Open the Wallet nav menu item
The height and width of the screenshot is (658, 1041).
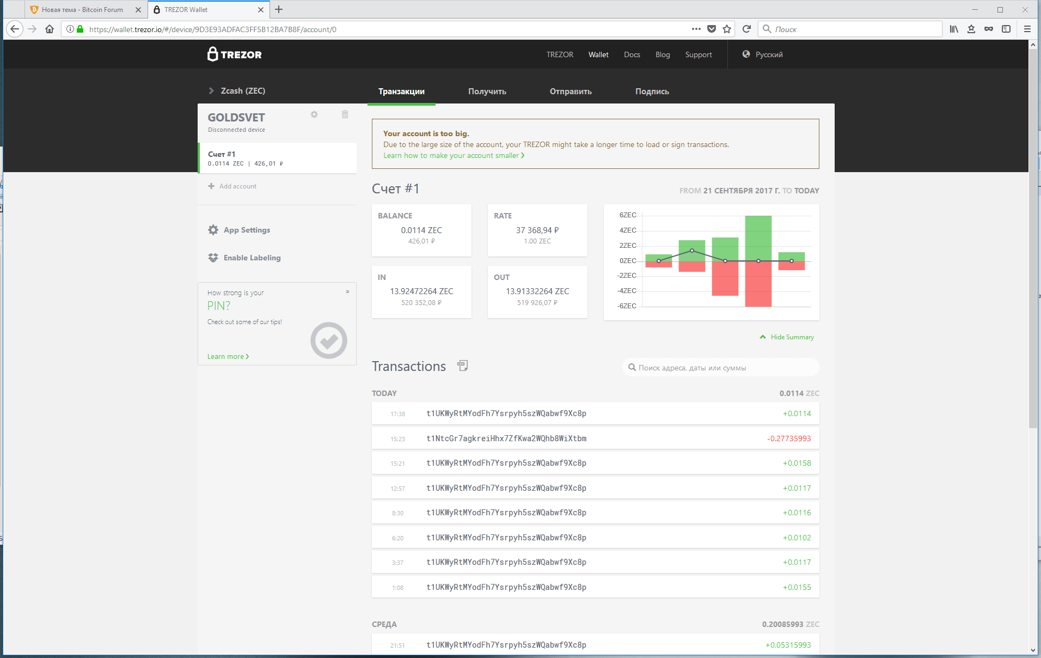coord(598,54)
